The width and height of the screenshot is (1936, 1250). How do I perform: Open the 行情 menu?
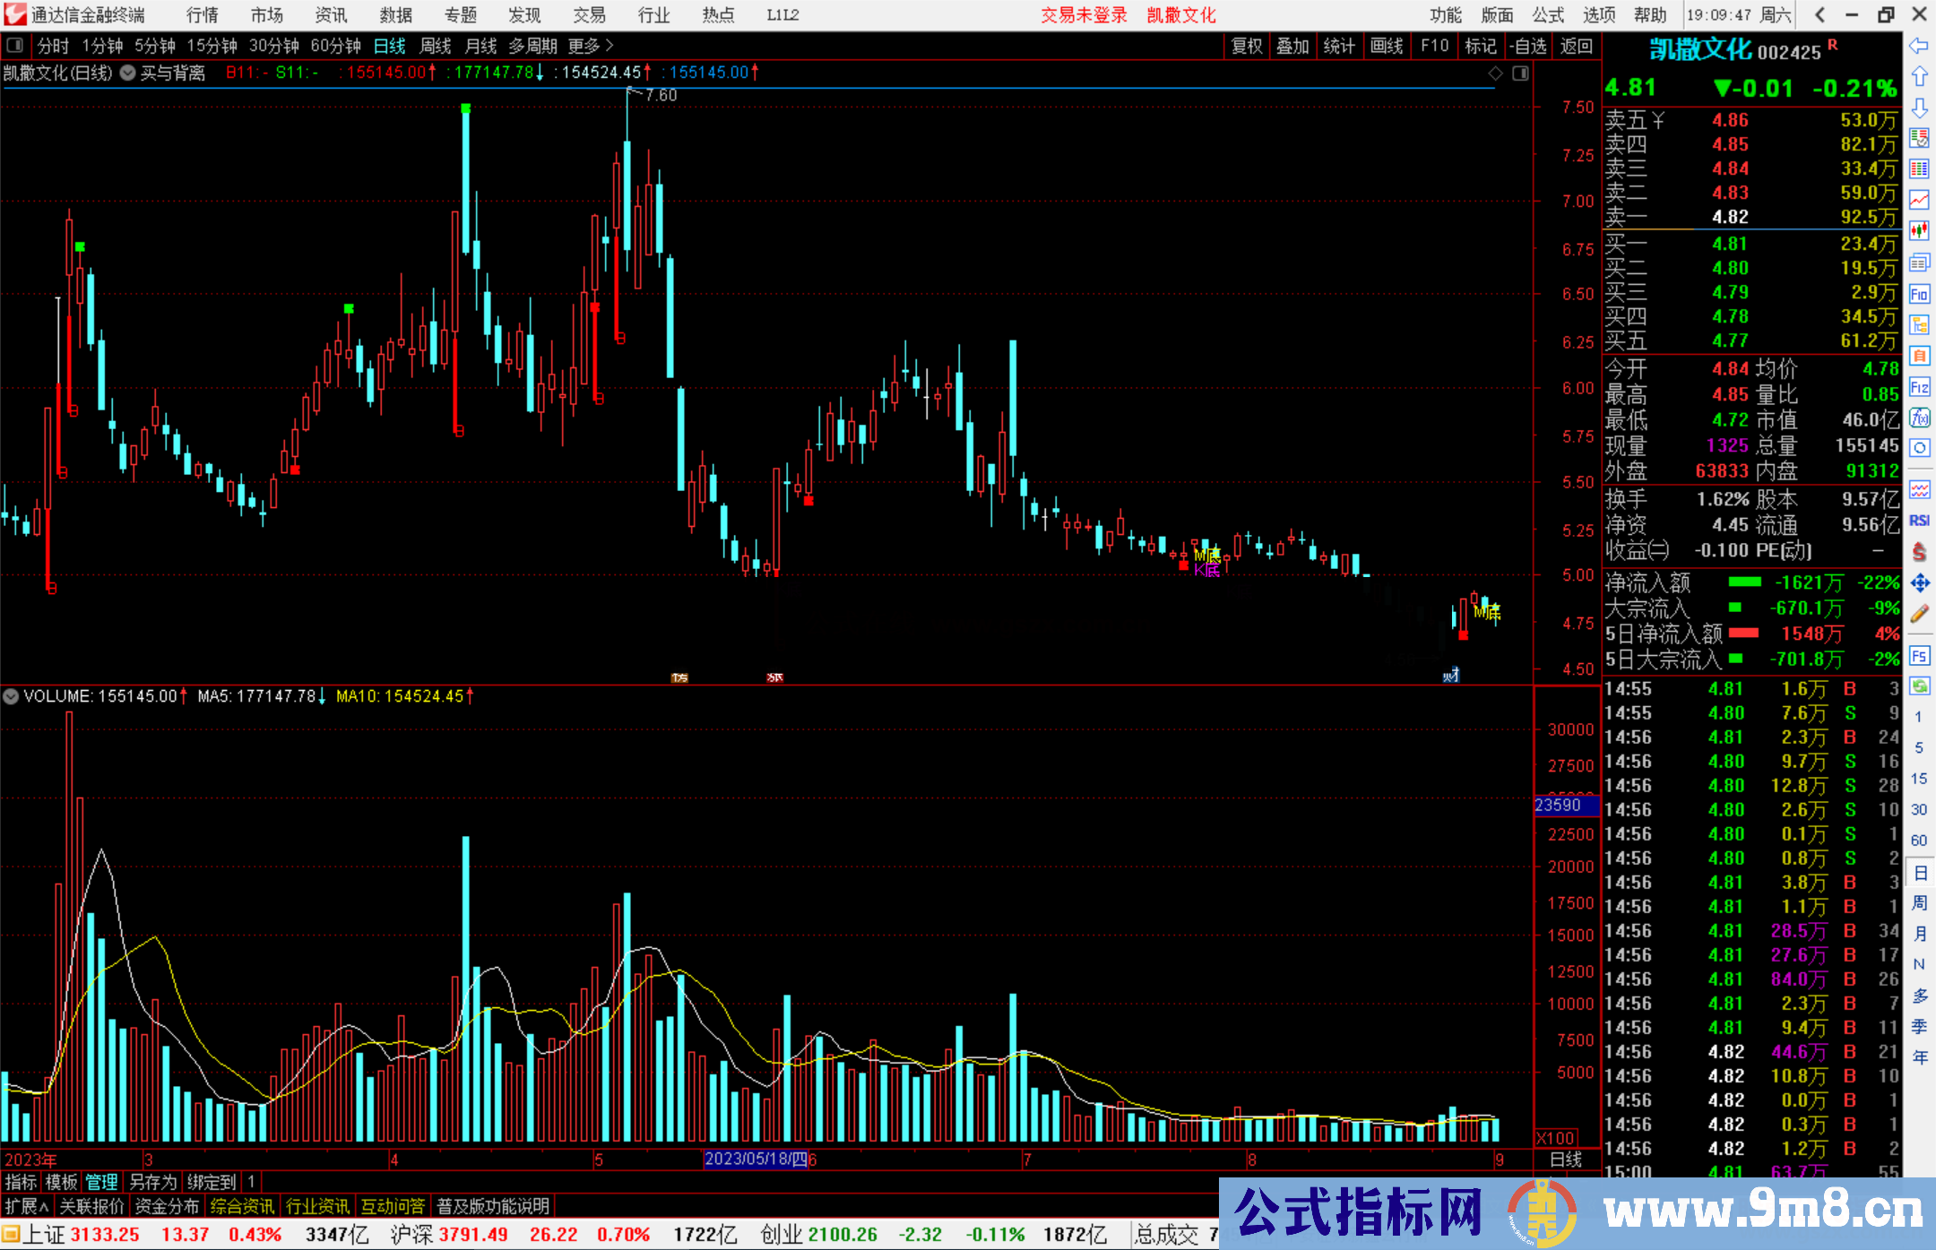coord(203,14)
